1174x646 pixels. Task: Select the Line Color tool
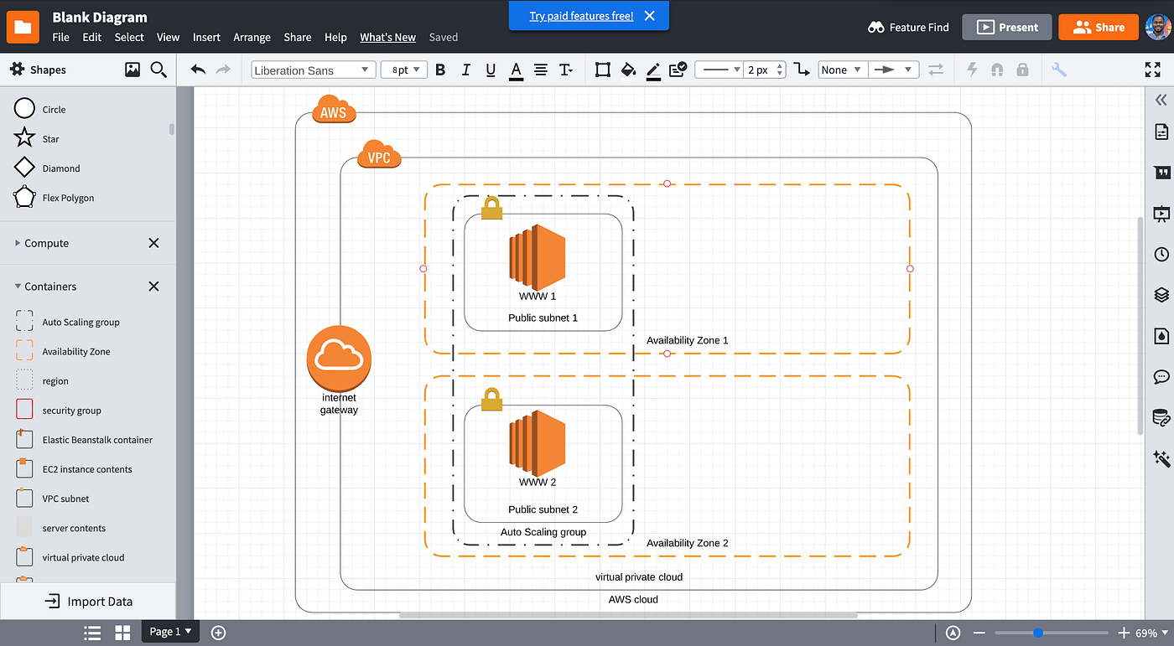click(x=653, y=70)
